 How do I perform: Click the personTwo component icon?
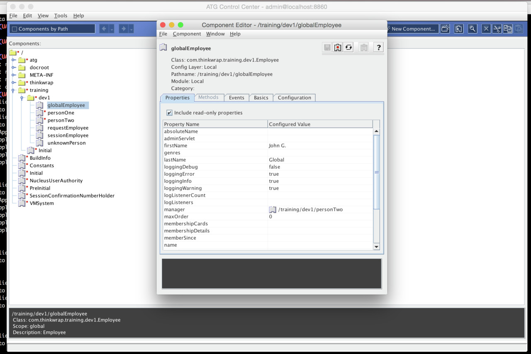tap(39, 120)
